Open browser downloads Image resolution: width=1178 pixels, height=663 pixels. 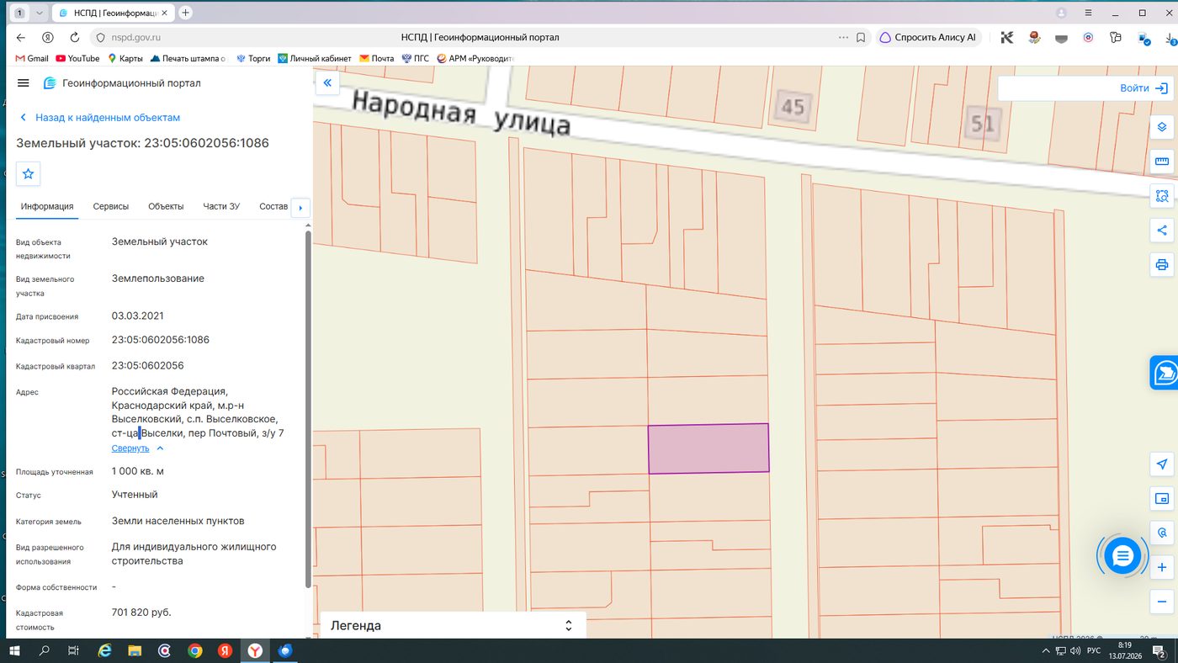1170,37
